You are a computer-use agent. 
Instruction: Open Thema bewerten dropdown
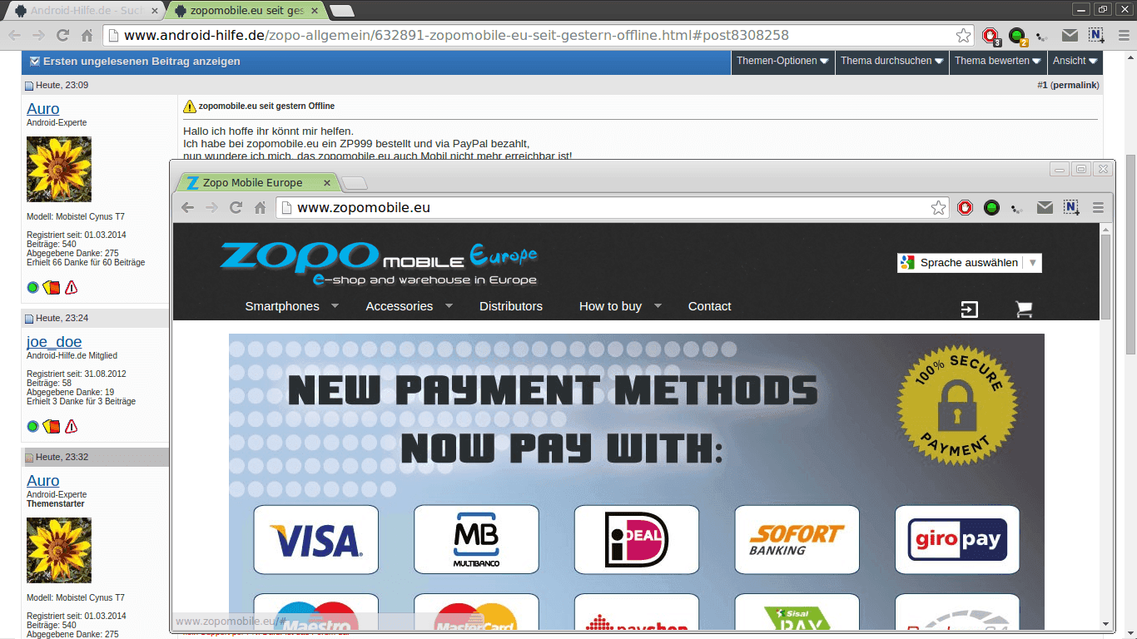click(x=998, y=61)
